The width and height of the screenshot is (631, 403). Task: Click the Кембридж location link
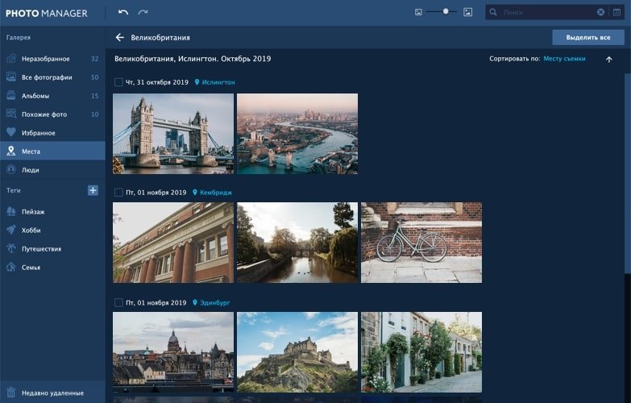click(x=216, y=193)
